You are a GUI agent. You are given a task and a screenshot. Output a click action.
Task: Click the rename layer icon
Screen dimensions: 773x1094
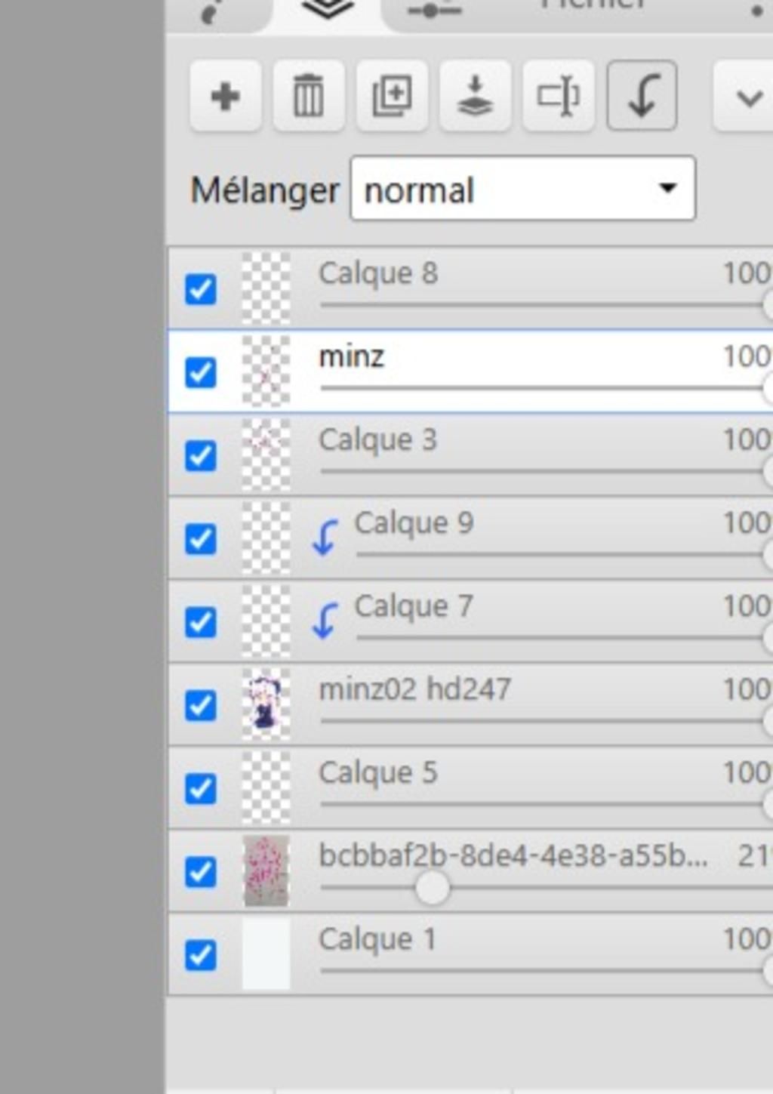click(558, 97)
